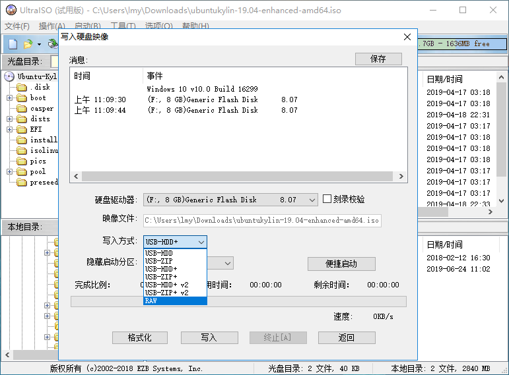Image resolution: width=509 pixels, height=375 pixels.
Task: Select the pics folder icon
Action: click(x=22, y=161)
